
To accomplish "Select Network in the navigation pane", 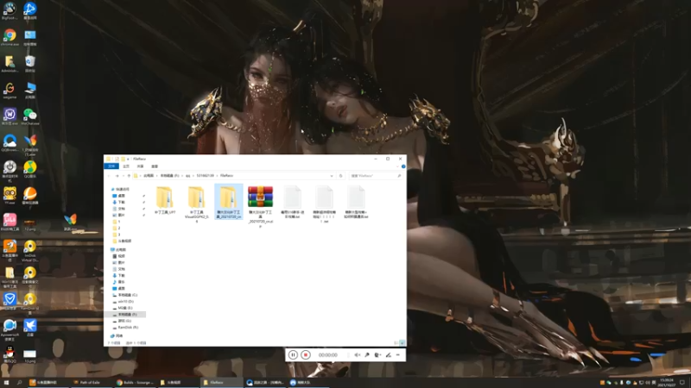I will 117,335.
